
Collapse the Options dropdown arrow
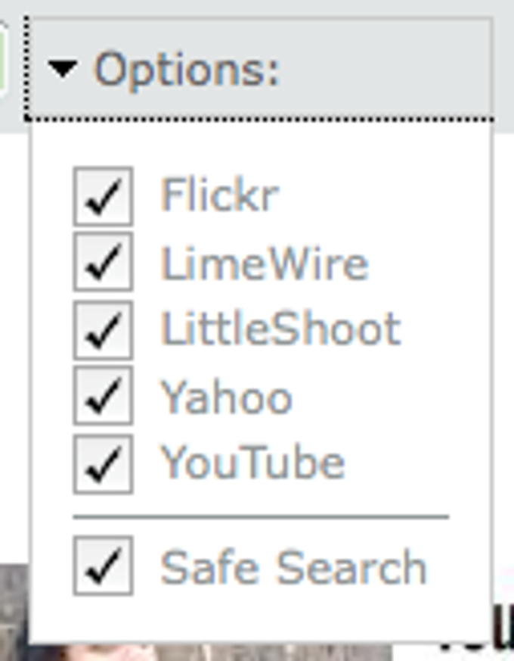click(x=63, y=69)
